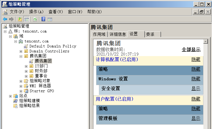Click the Default Domain Policy GPO link icon
Viewport: 212px width, 129px height.
(x=26, y=46)
